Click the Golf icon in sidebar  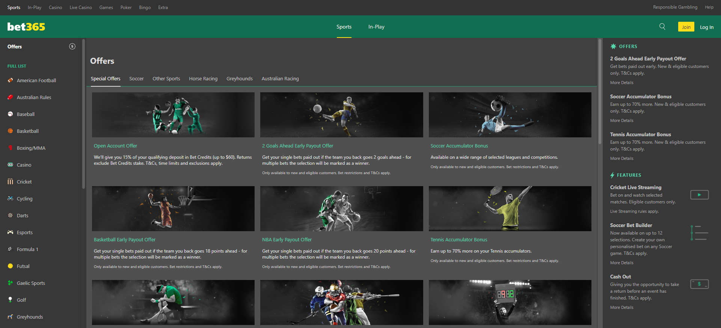click(x=10, y=300)
